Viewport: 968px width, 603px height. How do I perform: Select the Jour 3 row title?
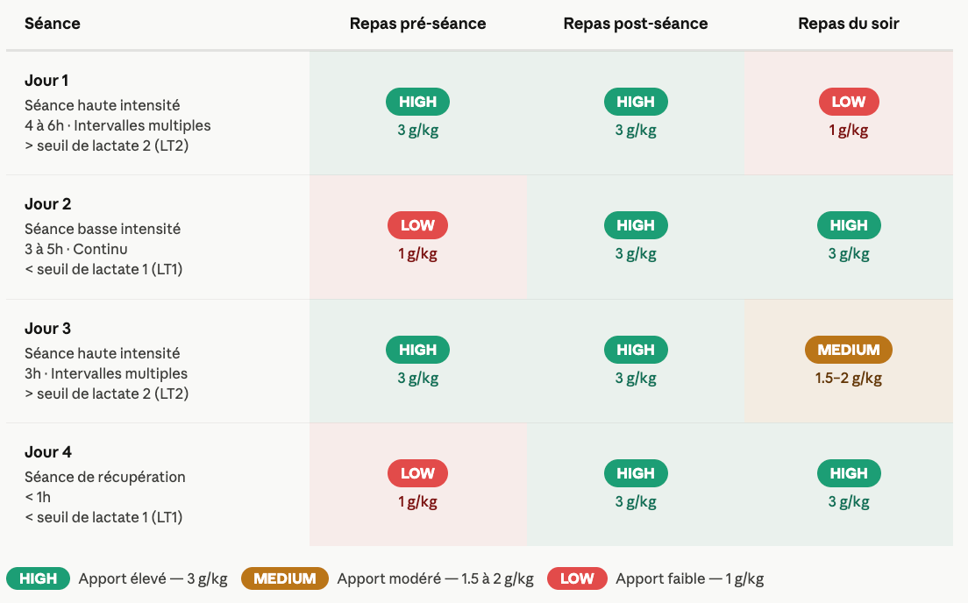click(47, 329)
